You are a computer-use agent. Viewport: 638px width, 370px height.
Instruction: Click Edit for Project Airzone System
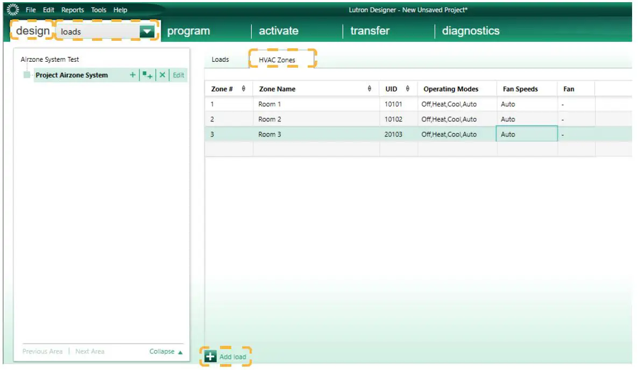(178, 75)
